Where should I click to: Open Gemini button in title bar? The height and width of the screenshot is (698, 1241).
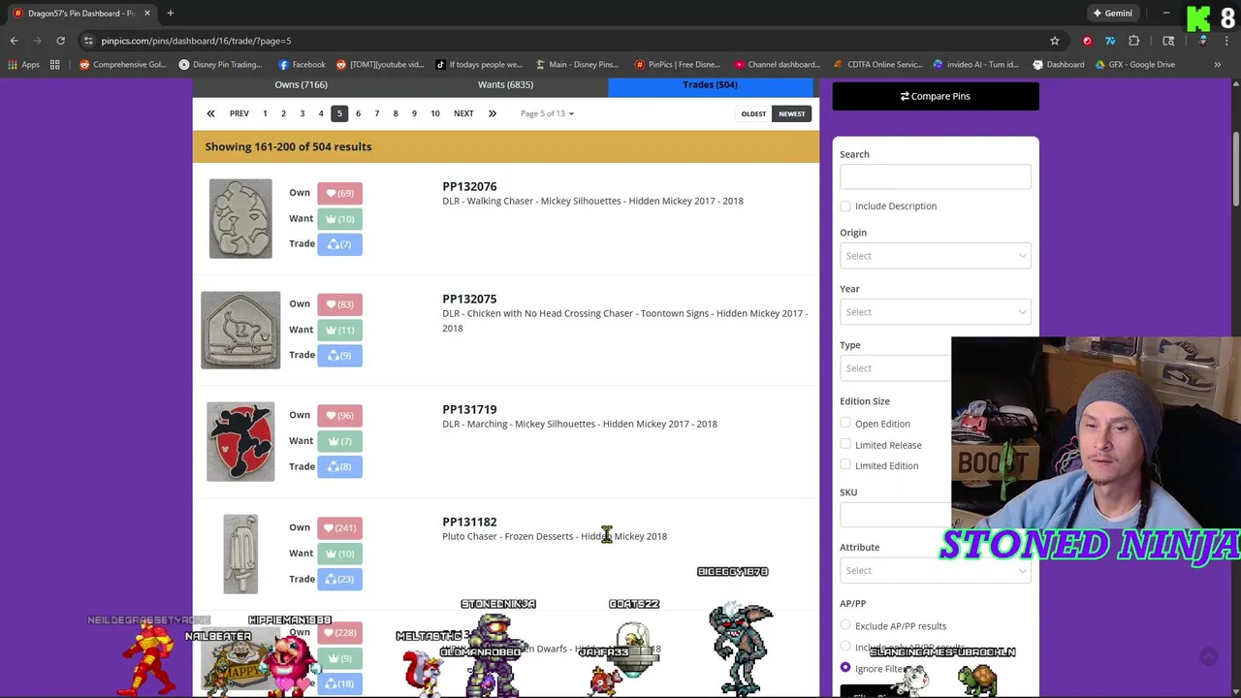[x=1112, y=13]
